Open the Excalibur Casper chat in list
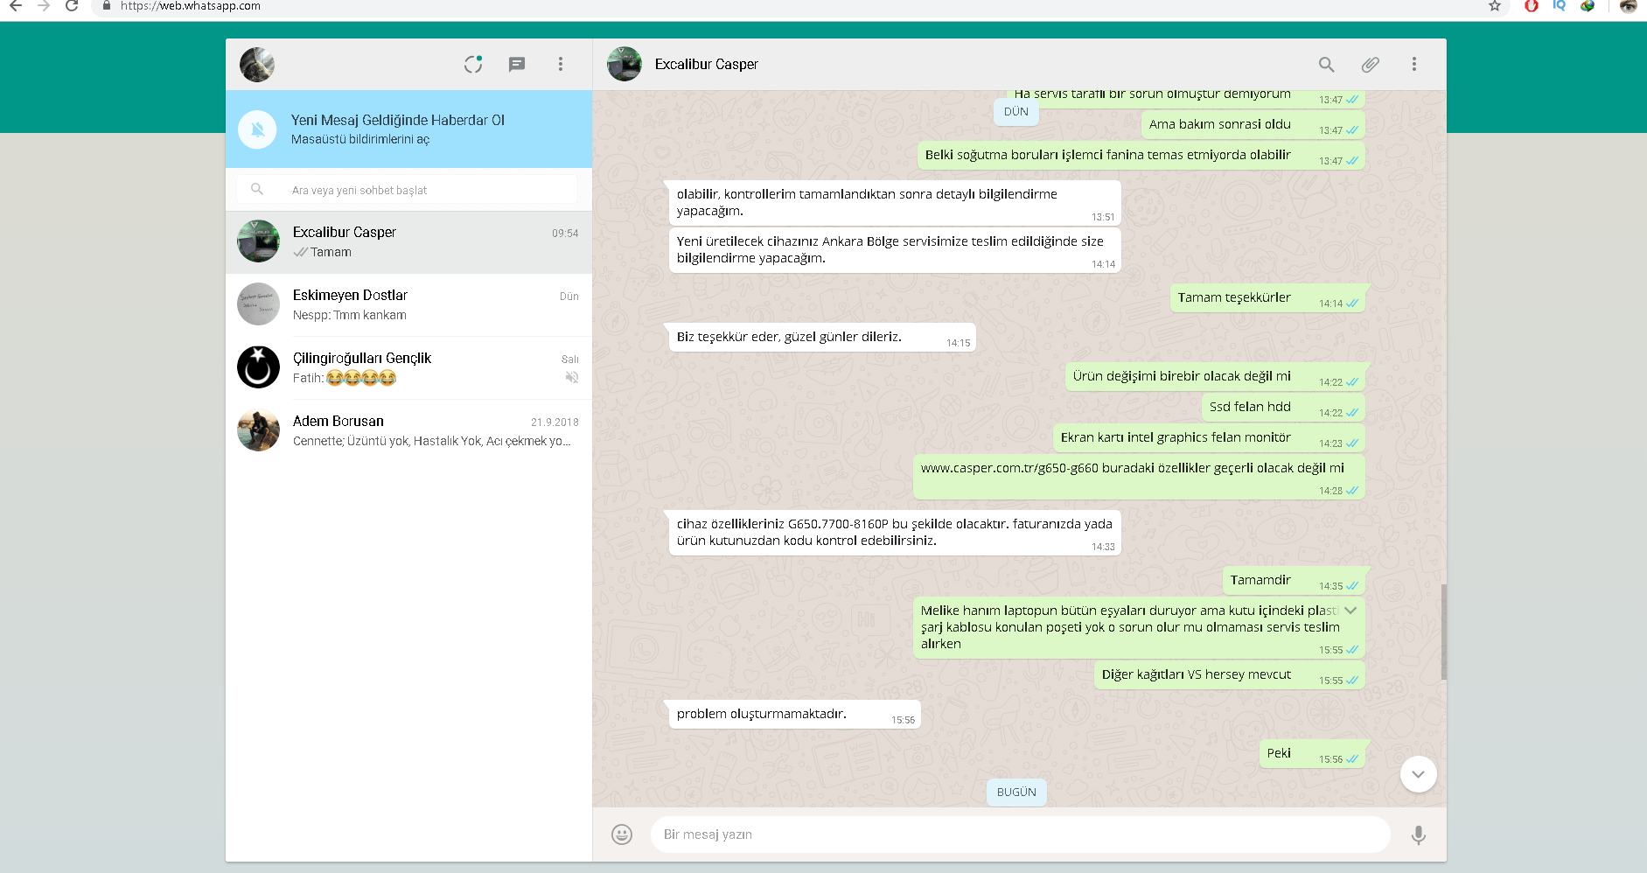Image resolution: width=1647 pixels, height=873 pixels. click(409, 242)
